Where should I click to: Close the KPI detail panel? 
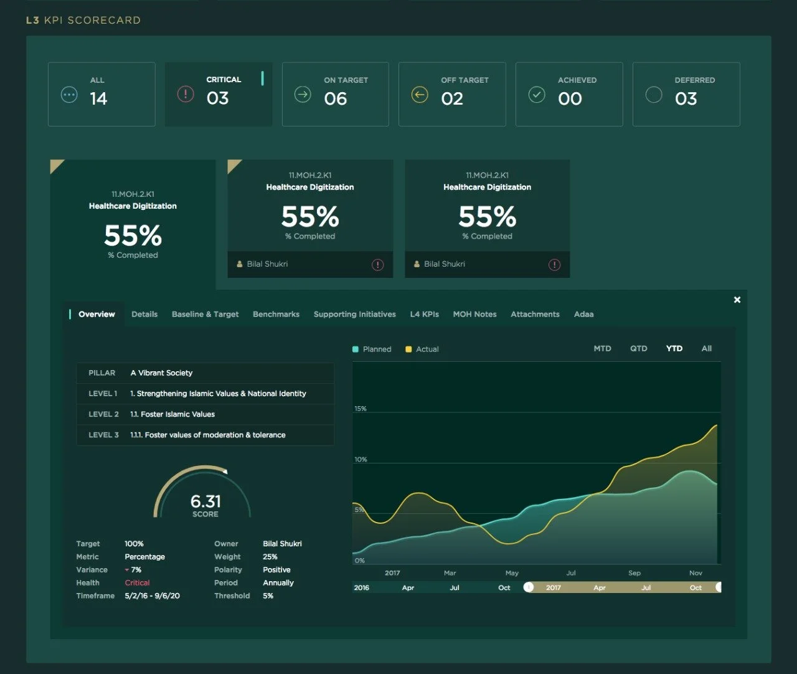(737, 300)
